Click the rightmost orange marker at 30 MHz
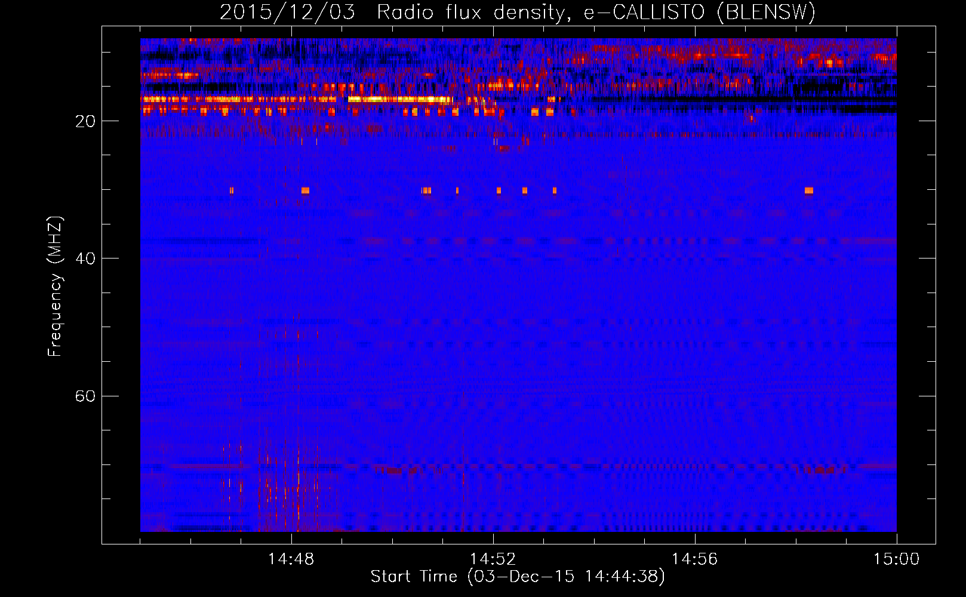 click(808, 190)
